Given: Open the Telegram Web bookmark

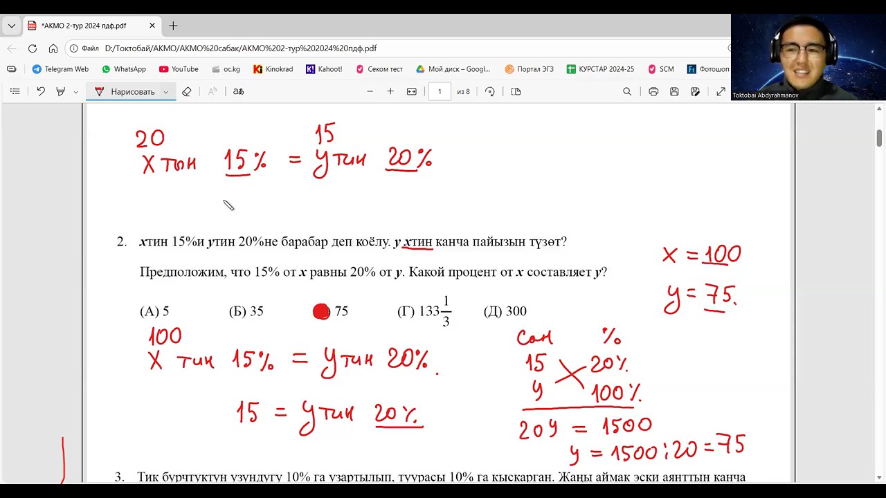Looking at the screenshot, I should click(x=60, y=69).
